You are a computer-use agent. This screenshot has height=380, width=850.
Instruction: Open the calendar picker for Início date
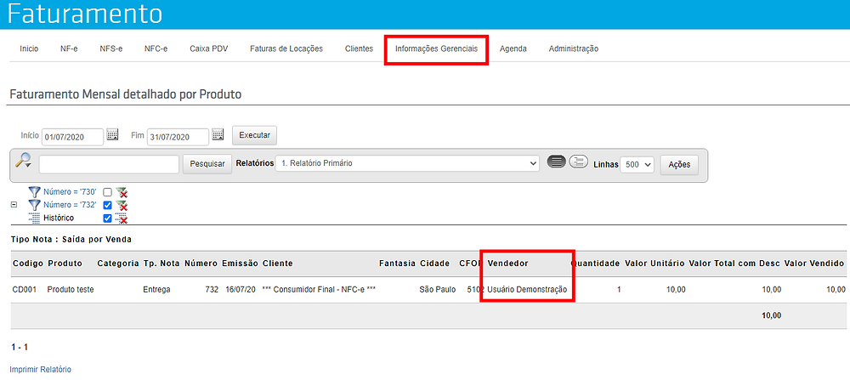tap(112, 135)
